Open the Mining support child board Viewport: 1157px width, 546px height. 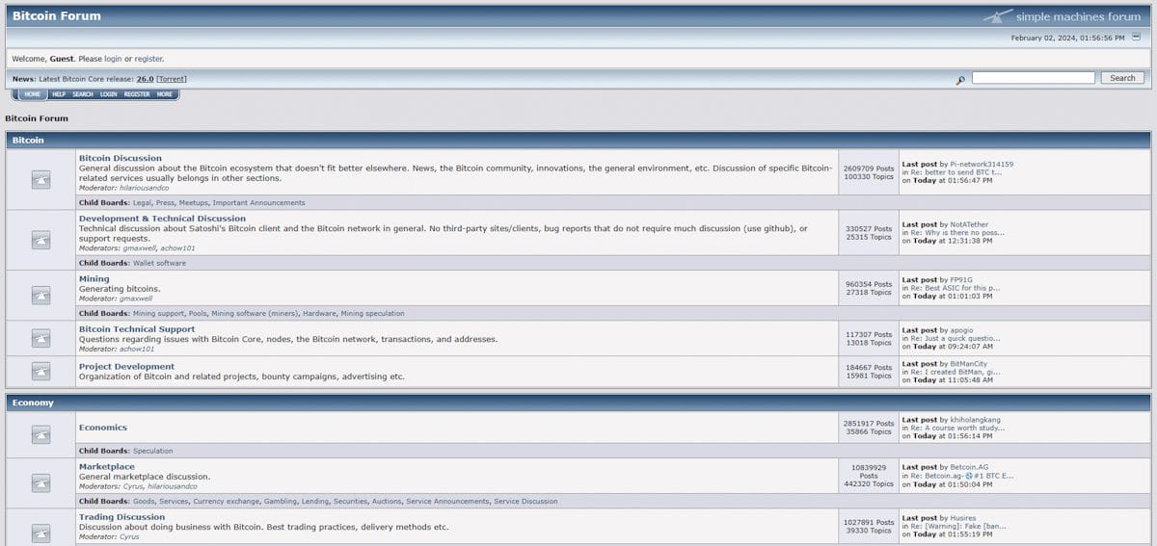click(158, 314)
